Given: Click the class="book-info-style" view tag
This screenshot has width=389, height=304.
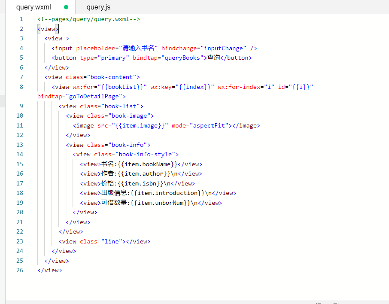Looking at the screenshot, I should pos(126,154).
